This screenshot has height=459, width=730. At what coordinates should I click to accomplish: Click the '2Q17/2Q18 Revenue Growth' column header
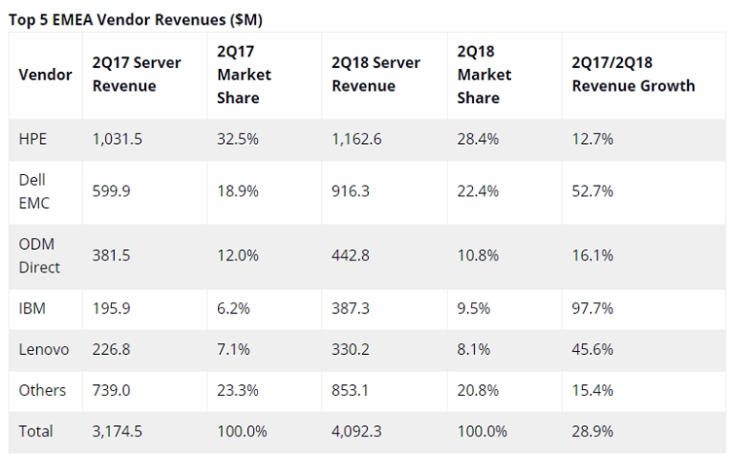pos(634,74)
